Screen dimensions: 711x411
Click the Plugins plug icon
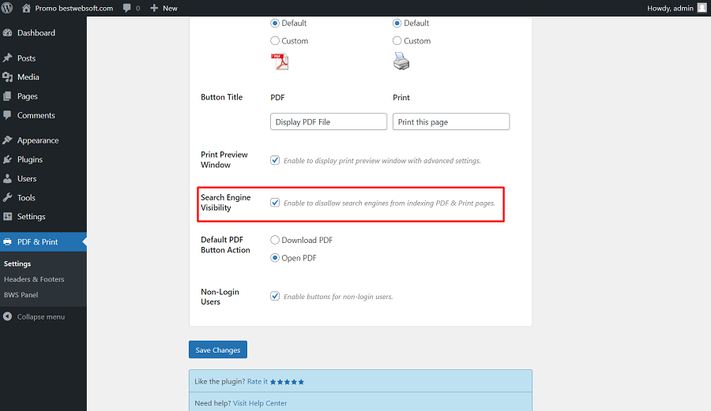coord(8,159)
